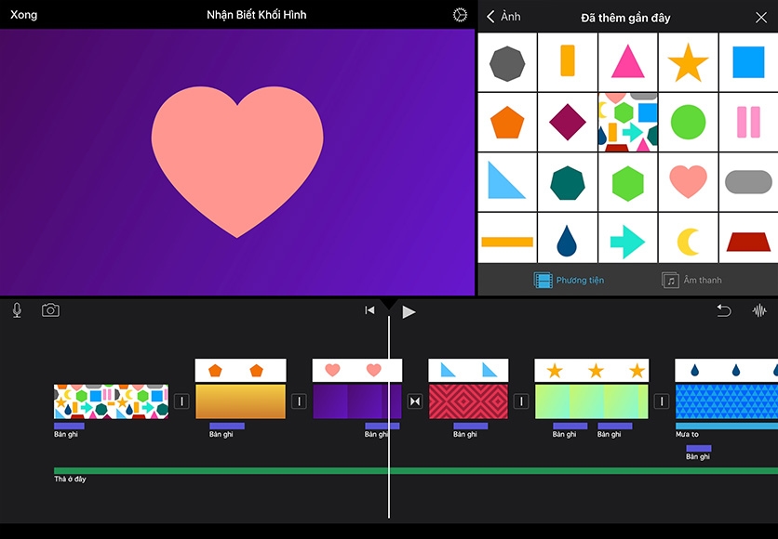Open the camera capture tool
This screenshot has height=539, width=778.
[50, 310]
